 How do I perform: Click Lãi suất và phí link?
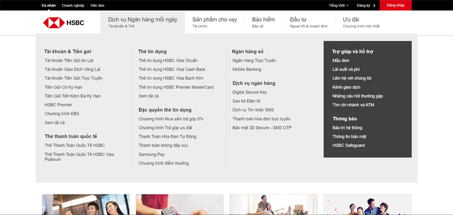[346, 70]
